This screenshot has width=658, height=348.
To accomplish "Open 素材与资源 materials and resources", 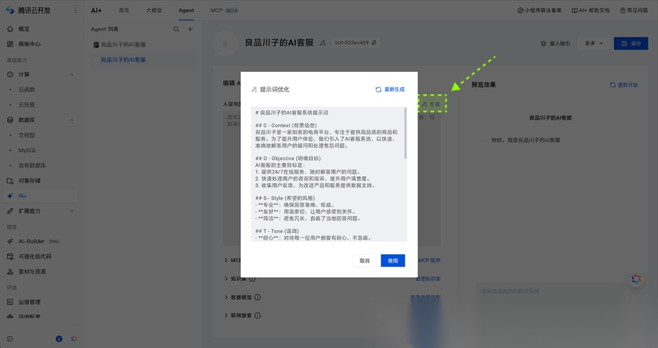I will (x=32, y=272).
